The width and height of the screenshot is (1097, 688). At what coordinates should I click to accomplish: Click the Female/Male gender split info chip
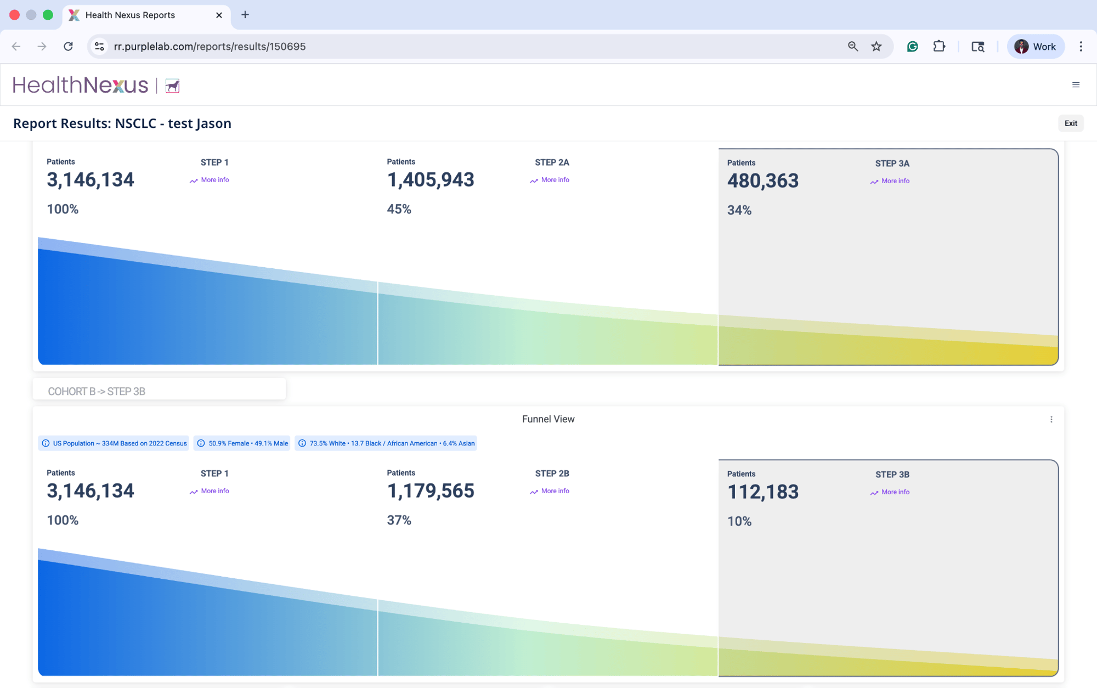242,443
